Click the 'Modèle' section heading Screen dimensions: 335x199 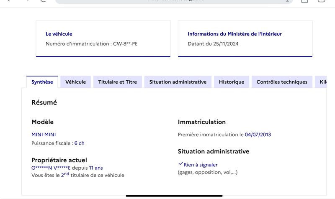43,122
